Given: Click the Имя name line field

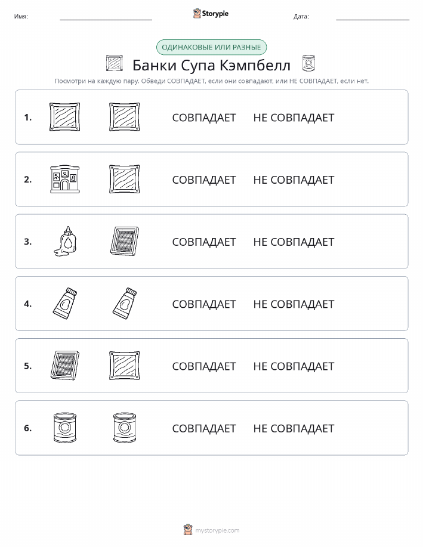Looking at the screenshot, I should pos(106,17).
